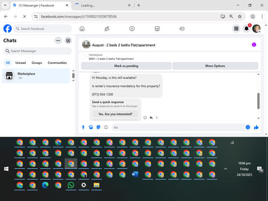Open the Windows notification center icon
The width and height of the screenshot is (268, 201).
pyautogui.click(x=260, y=169)
